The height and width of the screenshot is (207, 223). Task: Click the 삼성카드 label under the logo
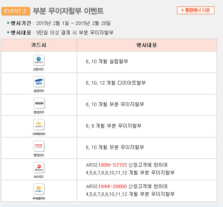[39, 91]
